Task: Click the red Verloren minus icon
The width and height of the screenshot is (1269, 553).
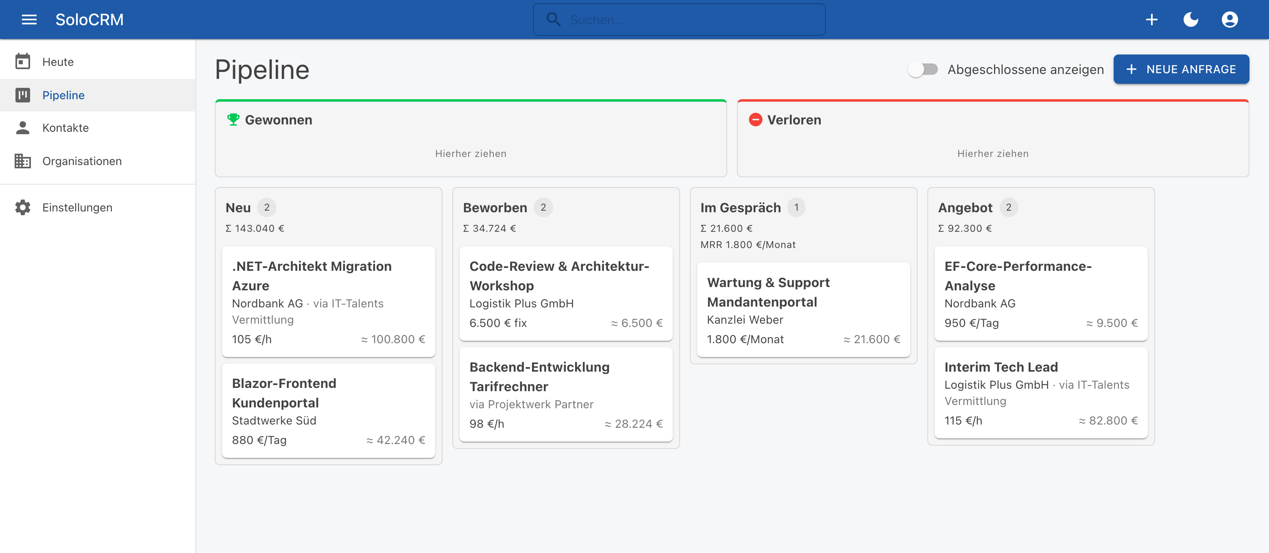Action: pos(756,120)
